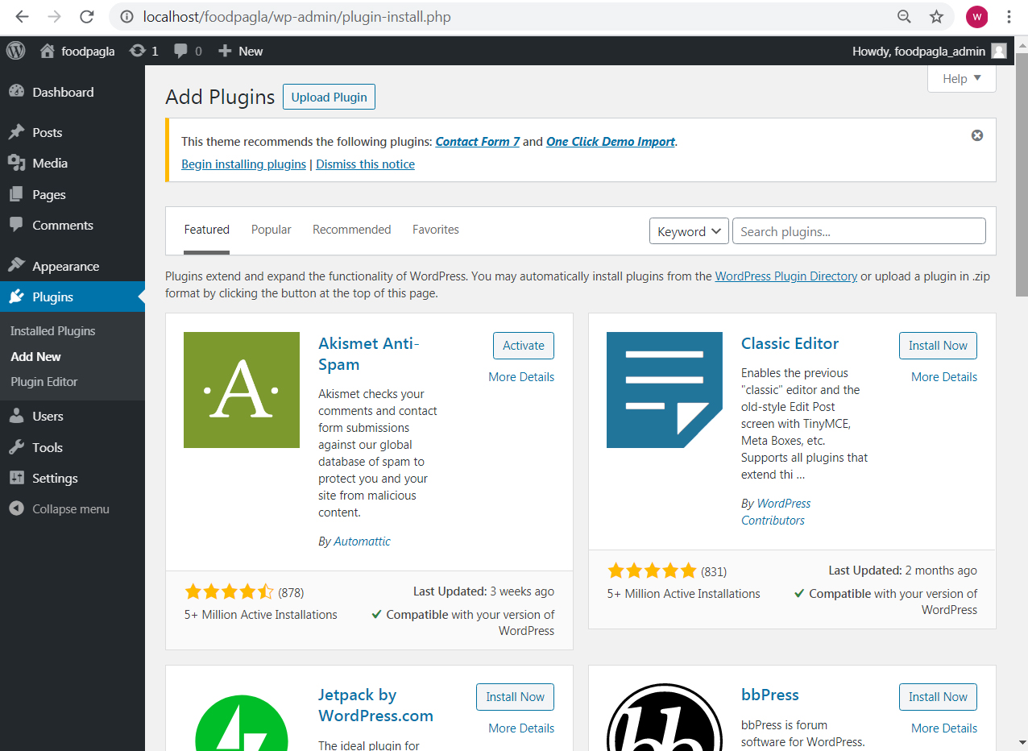
Task: Open Contact Form 7 plugin link
Action: (478, 141)
